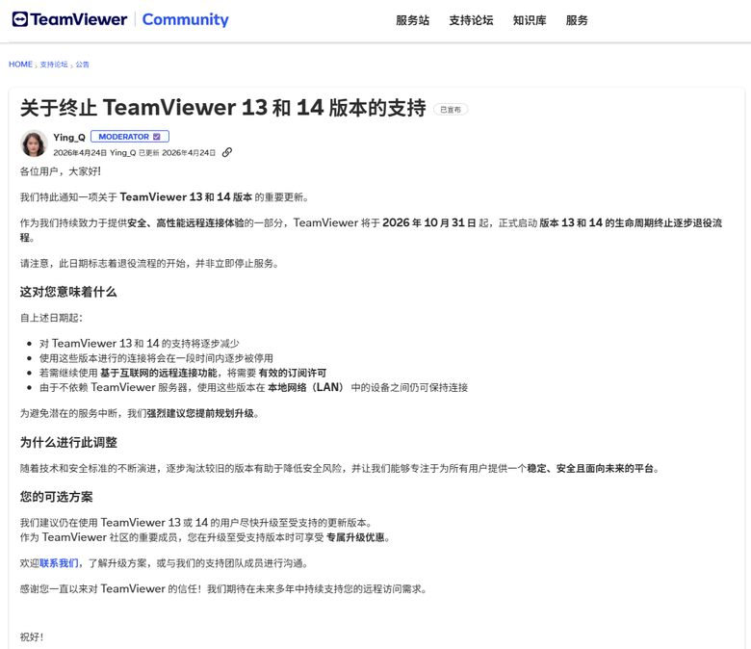The image size is (751, 649).
Task: Click the heading 为什么进行此调整
Action: 68,442
